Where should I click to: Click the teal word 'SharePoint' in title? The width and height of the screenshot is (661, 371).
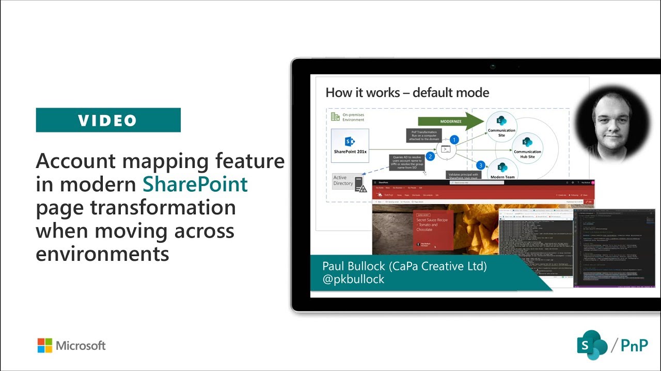195,184
